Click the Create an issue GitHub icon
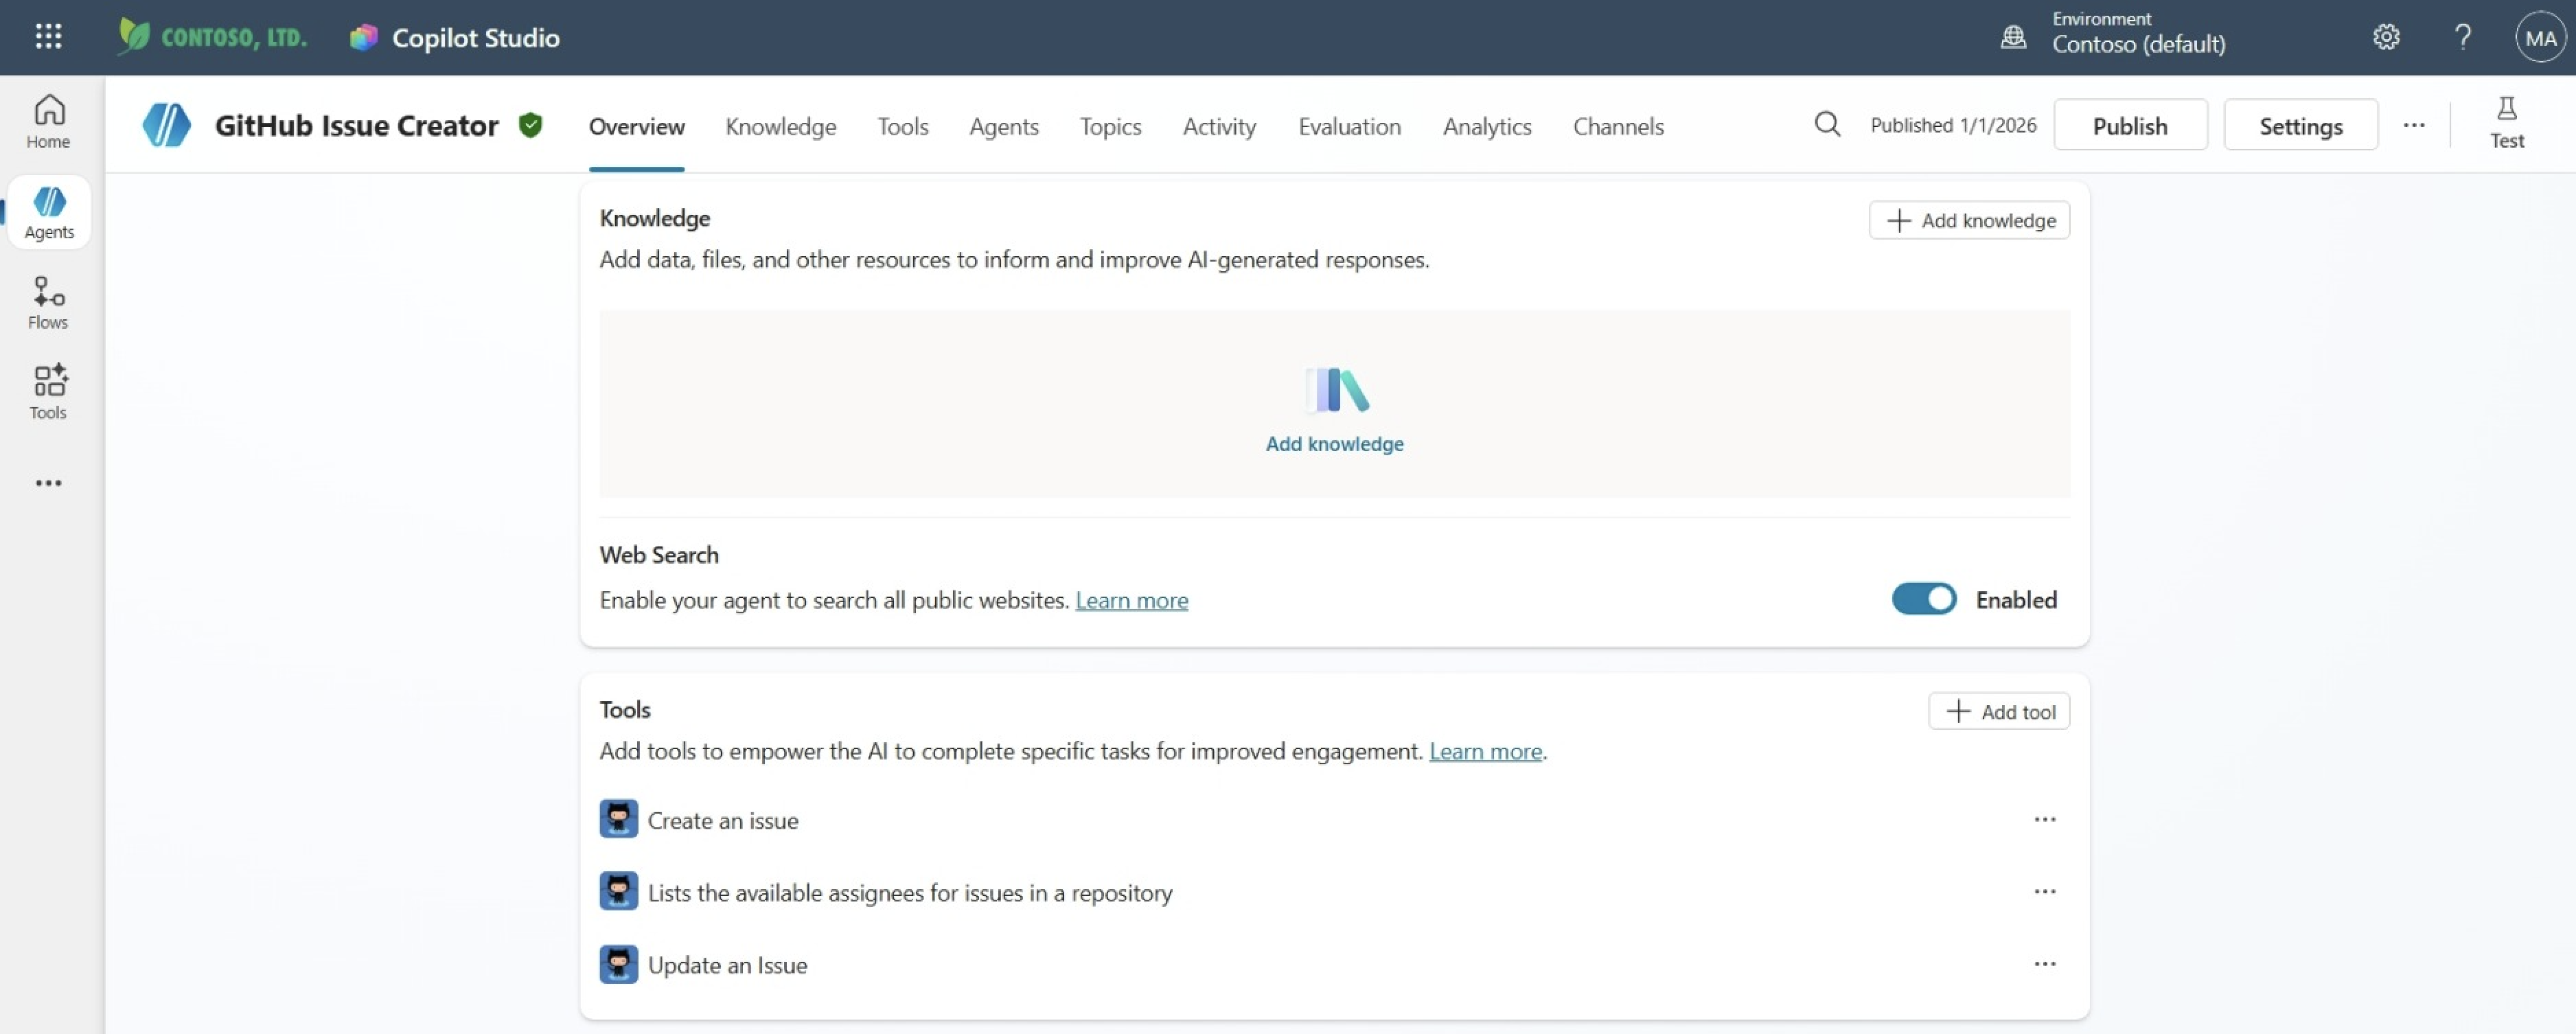 click(618, 819)
